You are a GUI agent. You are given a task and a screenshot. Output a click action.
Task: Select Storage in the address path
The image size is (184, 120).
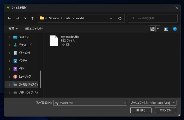[x=54, y=18]
